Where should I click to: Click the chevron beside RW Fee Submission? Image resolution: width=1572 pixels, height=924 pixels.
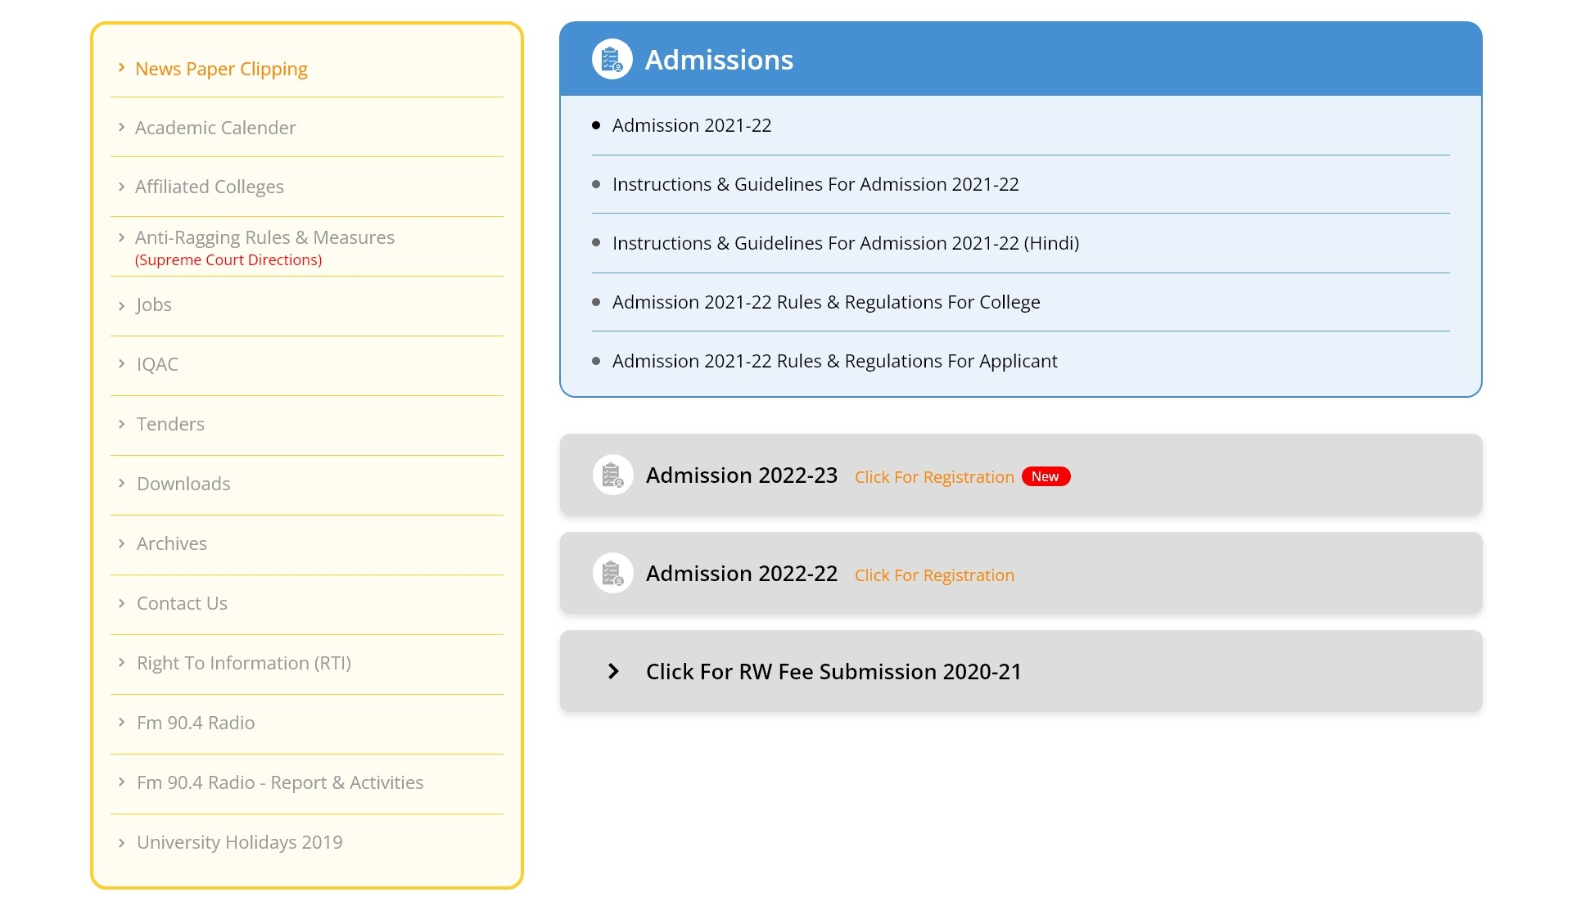[613, 671]
